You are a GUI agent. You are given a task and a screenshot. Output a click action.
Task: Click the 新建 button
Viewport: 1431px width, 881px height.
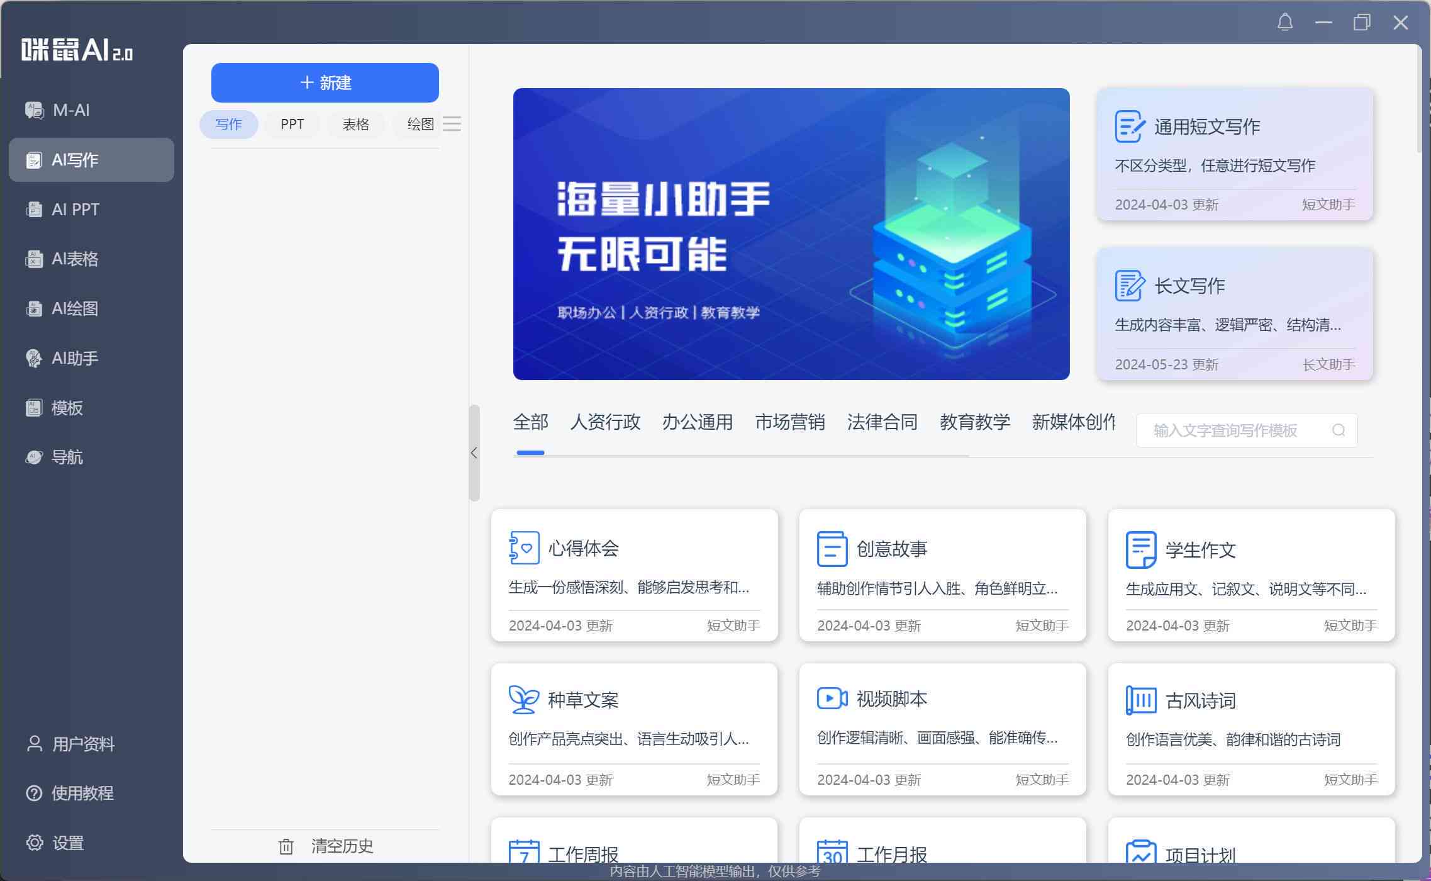[325, 82]
